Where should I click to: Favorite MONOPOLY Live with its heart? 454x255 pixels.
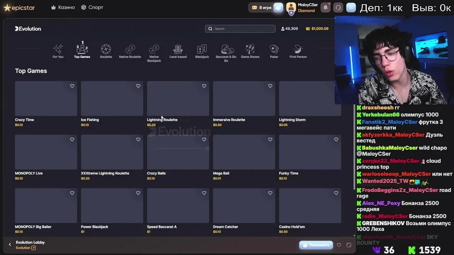coord(72,140)
